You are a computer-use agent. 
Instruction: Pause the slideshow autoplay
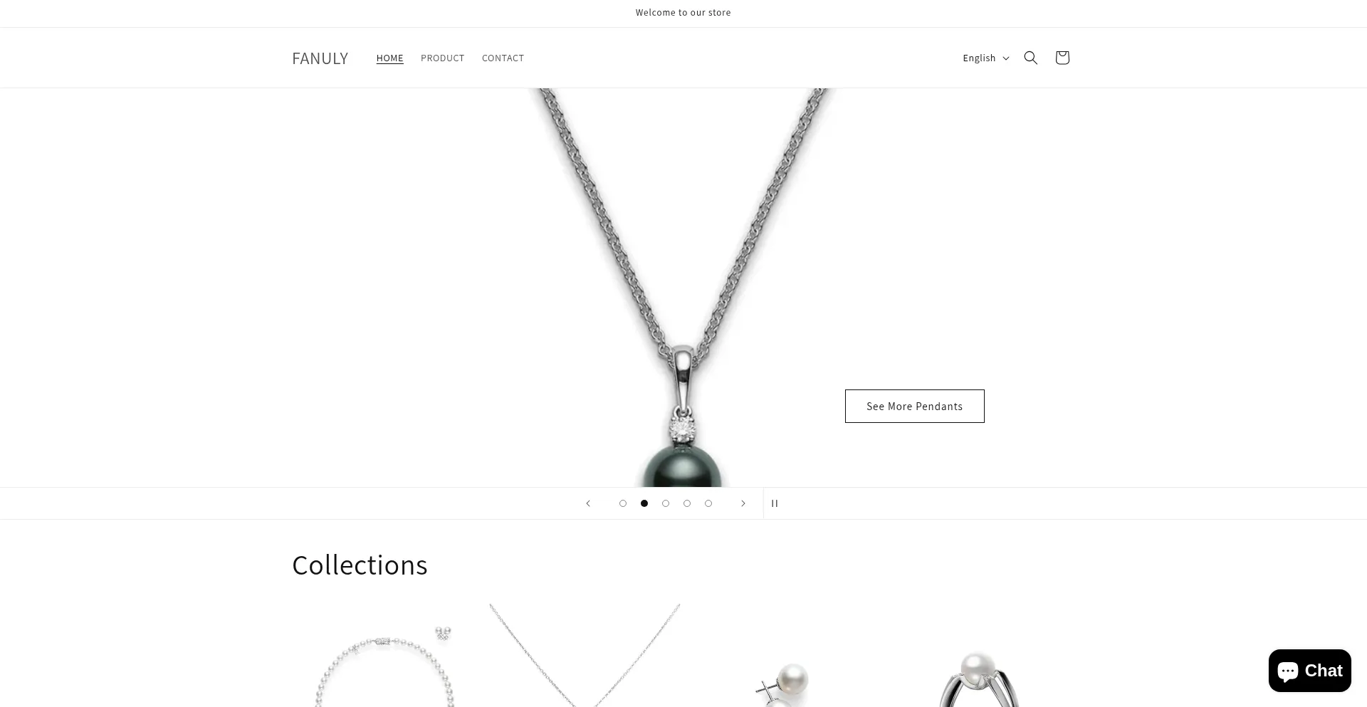(x=775, y=503)
